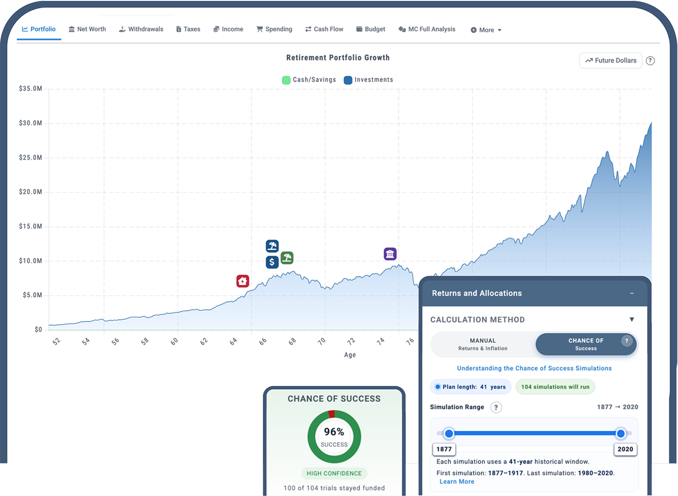Viewport: 678px width, 496px height.
Task: Click the 1877 start slider handle
Action: click(x=449, y=433)
